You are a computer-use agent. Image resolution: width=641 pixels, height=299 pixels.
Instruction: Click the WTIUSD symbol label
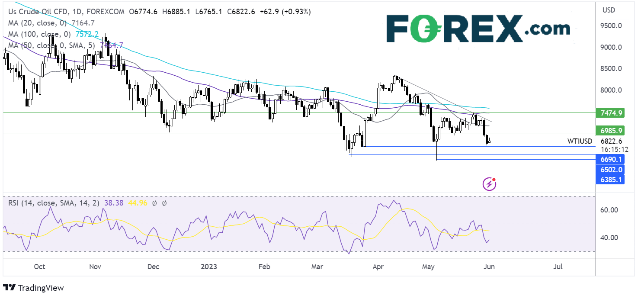[x=580, y=141]
